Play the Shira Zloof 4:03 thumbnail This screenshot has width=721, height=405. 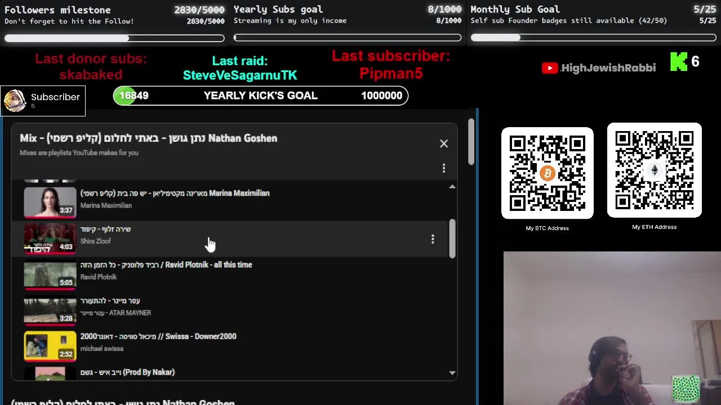pos(50,238)
